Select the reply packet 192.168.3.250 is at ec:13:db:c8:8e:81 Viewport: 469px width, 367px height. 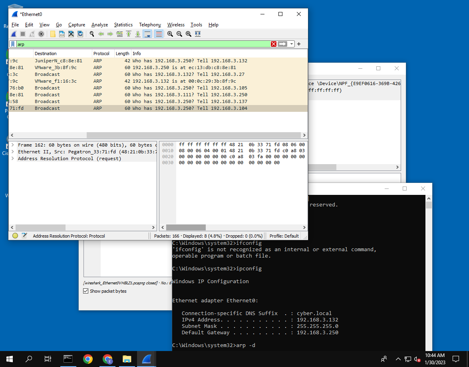click(x=158, y=67)
